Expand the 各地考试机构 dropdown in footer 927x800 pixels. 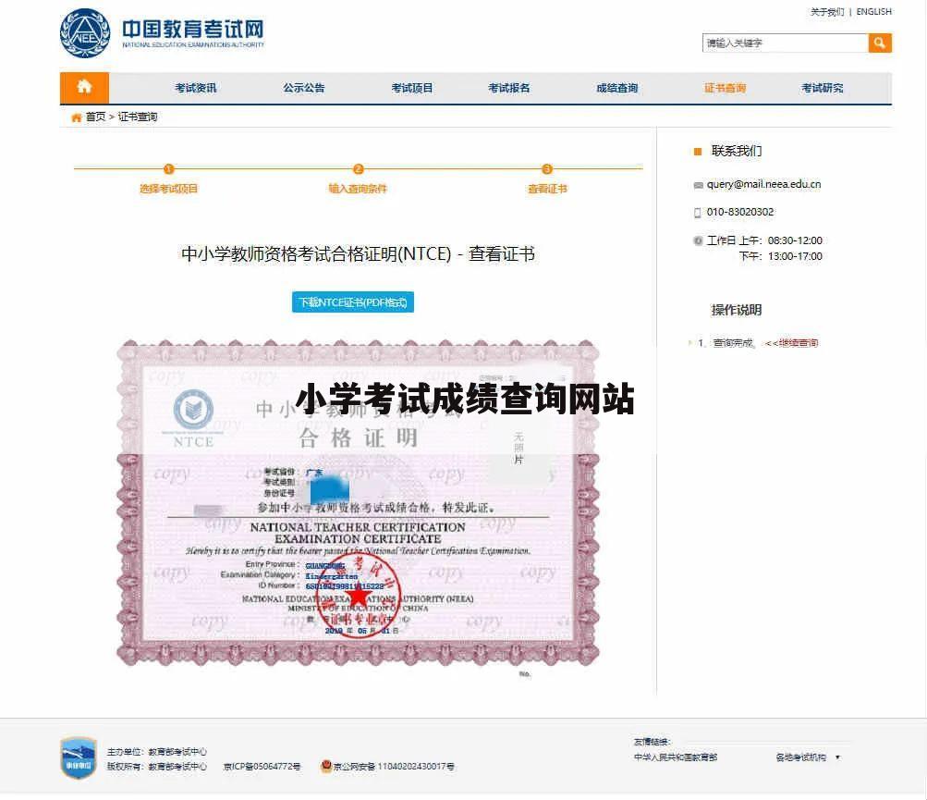803,756
